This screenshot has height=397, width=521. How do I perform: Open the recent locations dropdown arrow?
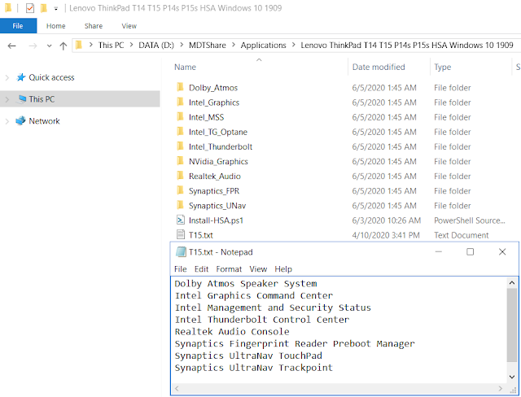(x=49, y=46)
